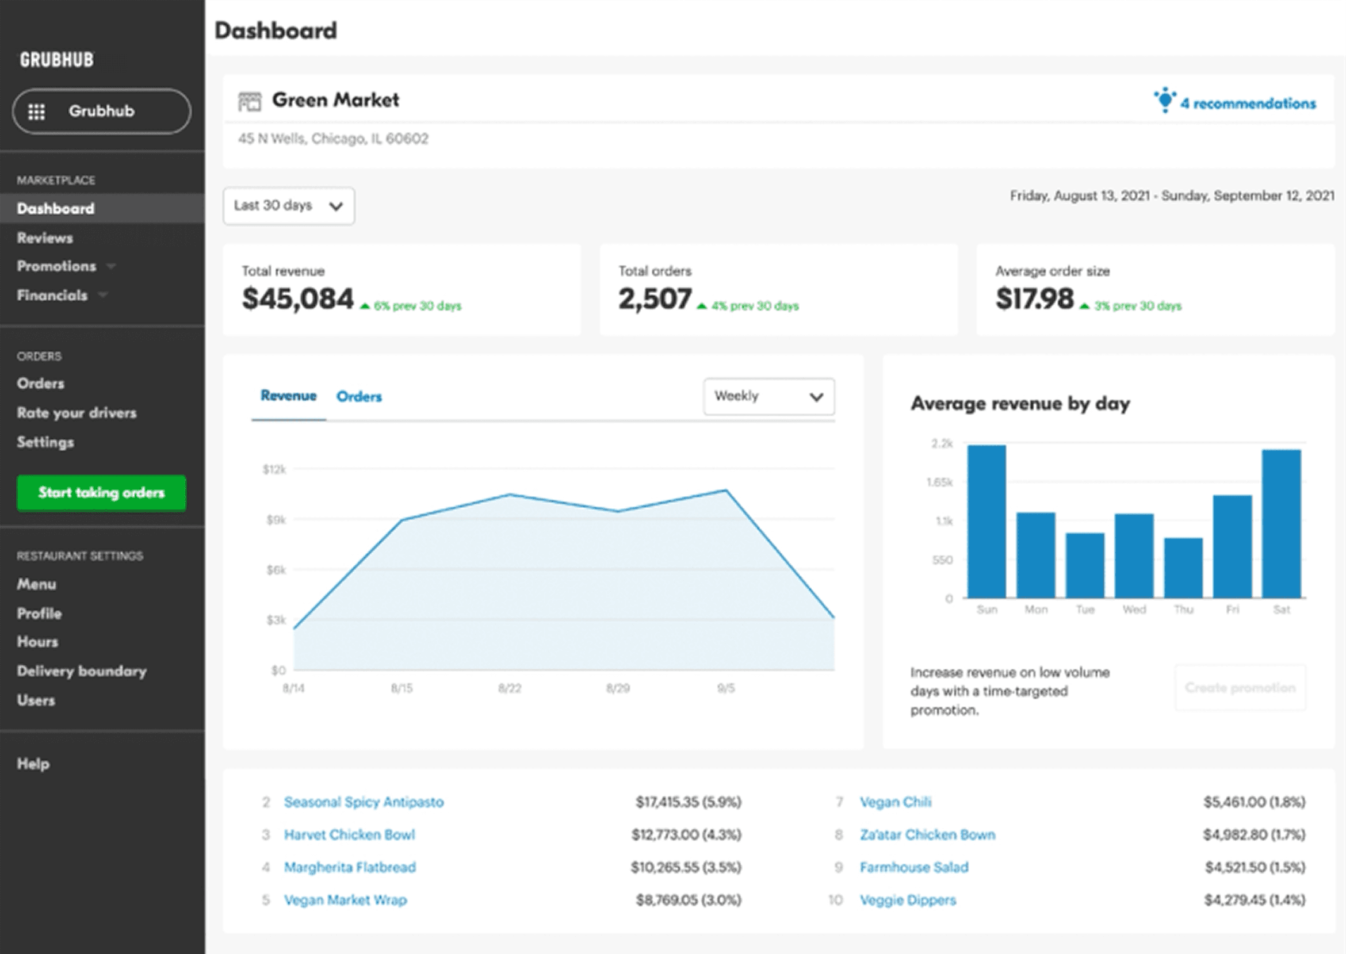The image size is (1346, 954).
Task: Click the Green Market storefront icon
Action: pyautogui.click(x=249, y=101)
